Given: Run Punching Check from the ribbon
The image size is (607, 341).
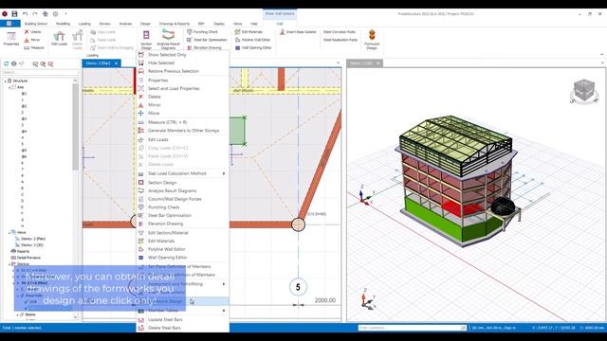Looking at the screenshot, I should pyautogui.click(x=202, y=31).
